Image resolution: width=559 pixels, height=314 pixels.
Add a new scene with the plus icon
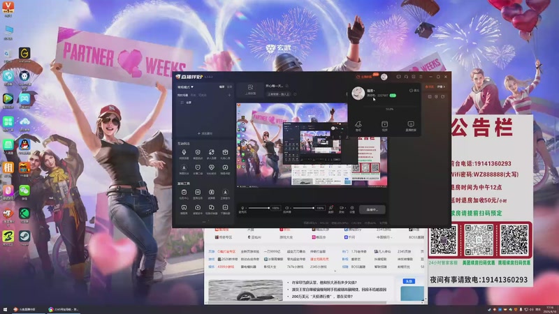(229, 96)
